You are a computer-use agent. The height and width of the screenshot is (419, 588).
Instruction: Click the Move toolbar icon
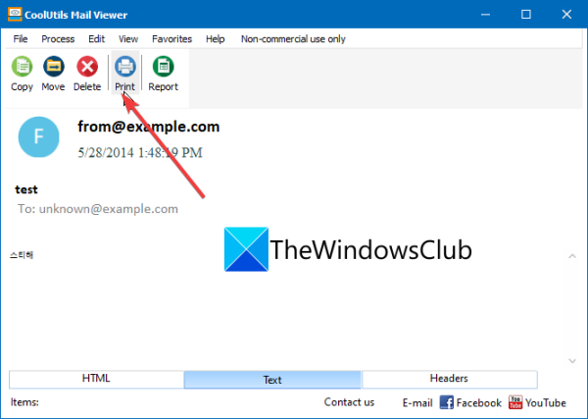[54, 67]
